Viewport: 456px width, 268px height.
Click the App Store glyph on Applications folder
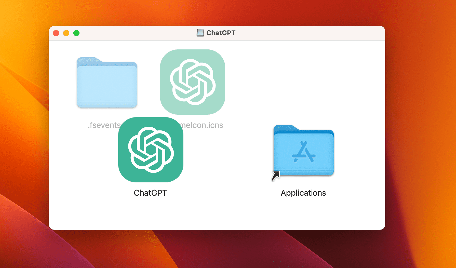[x=303, y=152]
